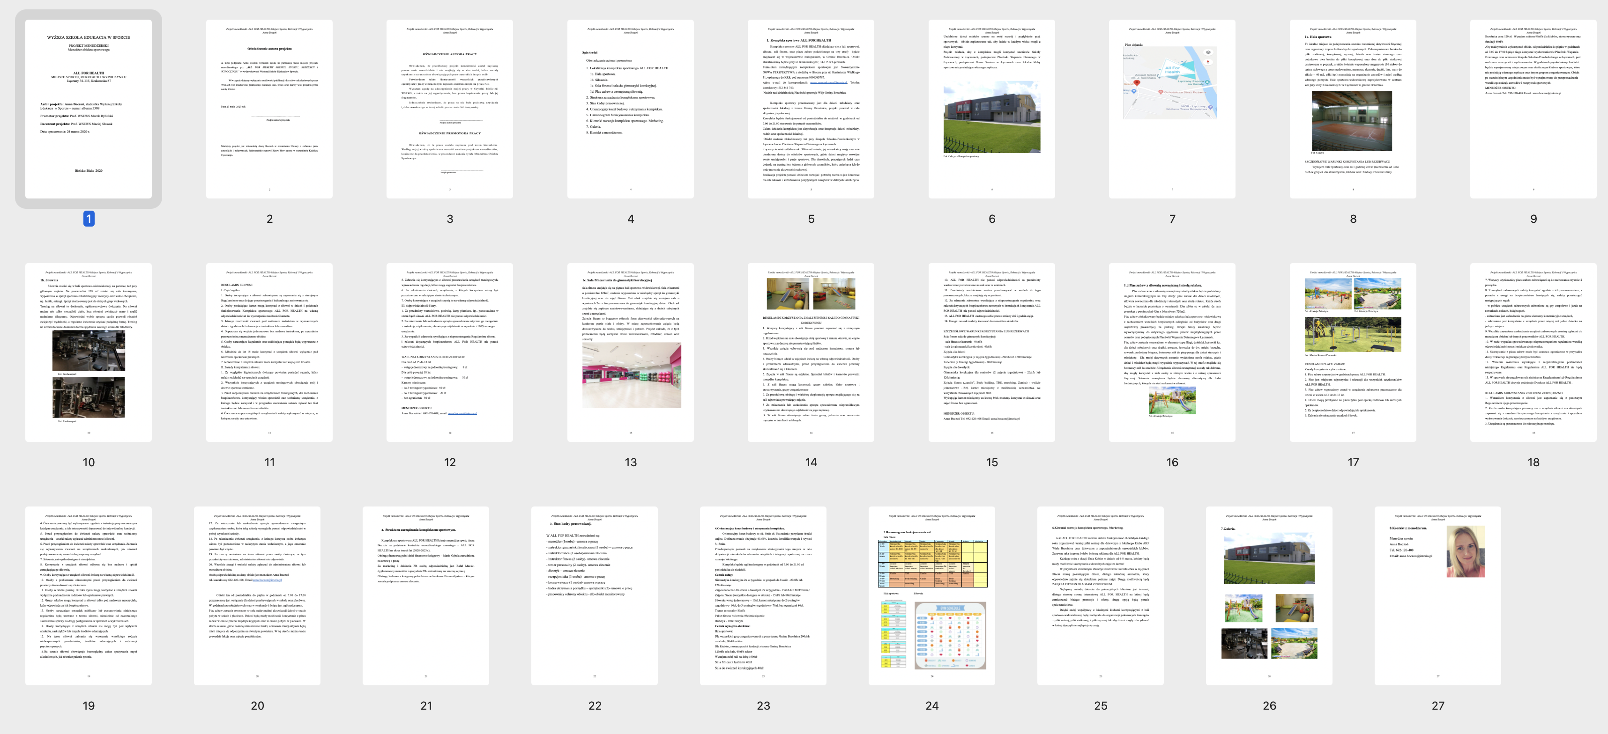Click the gym schedule graphic on page 24

949,636
